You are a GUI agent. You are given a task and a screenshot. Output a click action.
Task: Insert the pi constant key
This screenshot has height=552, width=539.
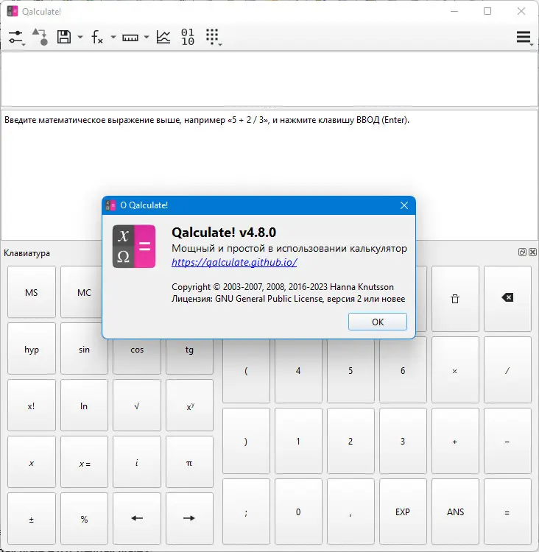pyautogui.click(x=189, y=462)
